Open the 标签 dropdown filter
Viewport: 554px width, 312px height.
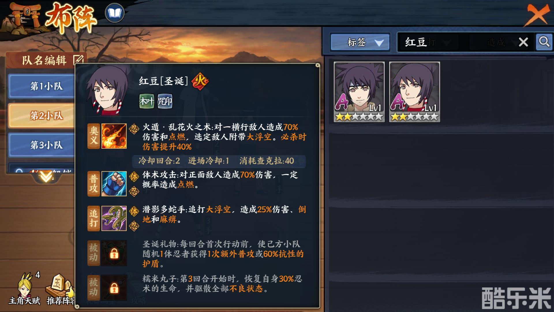360,42
